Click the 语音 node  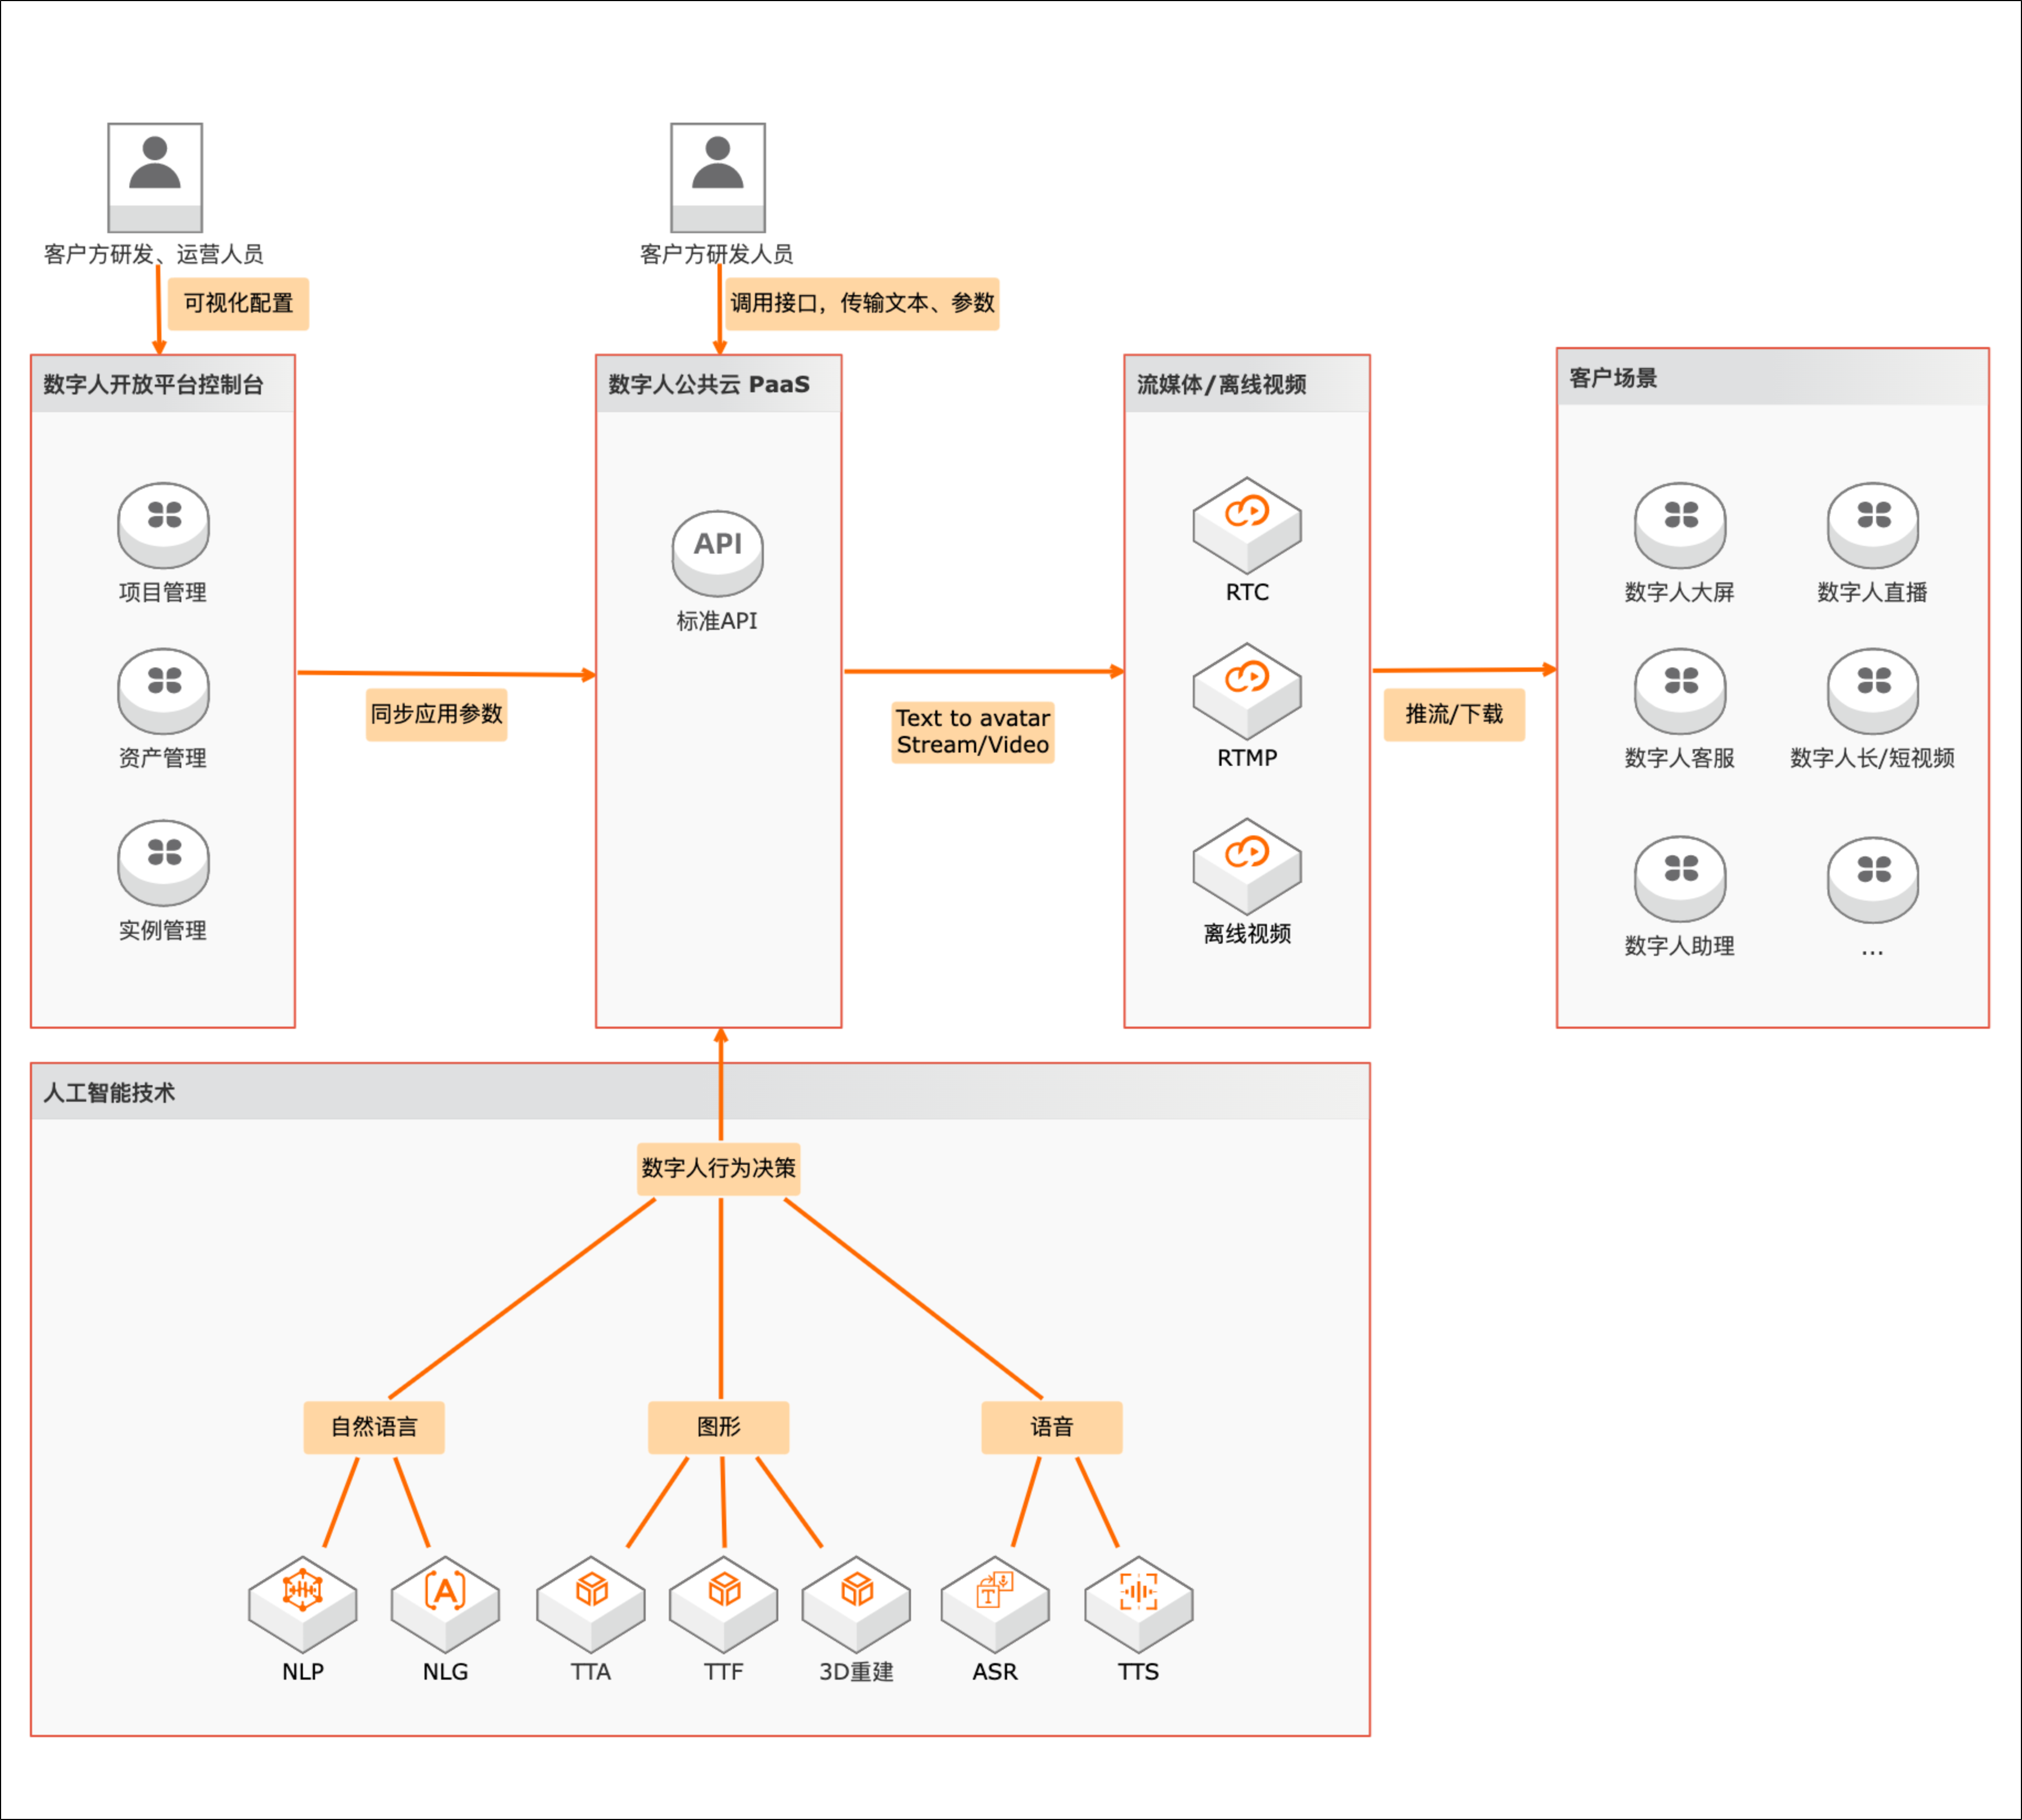[1051, 1427]
